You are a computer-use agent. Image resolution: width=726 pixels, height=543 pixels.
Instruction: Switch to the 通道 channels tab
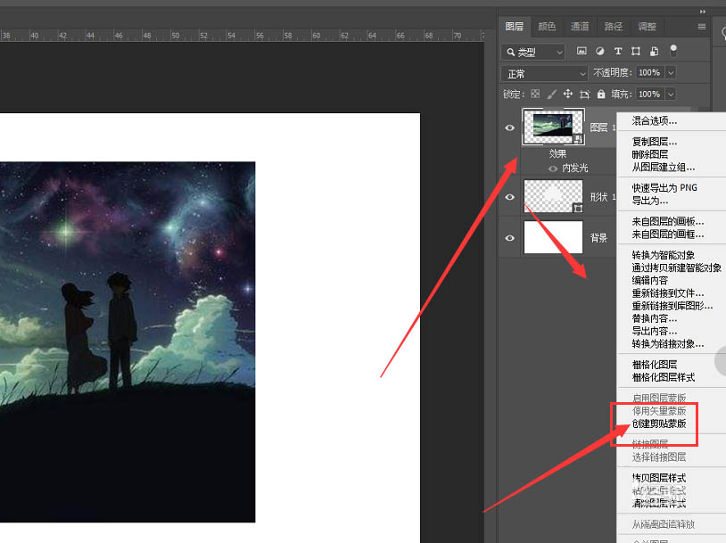pyautogui.click(x=579, y=26)
